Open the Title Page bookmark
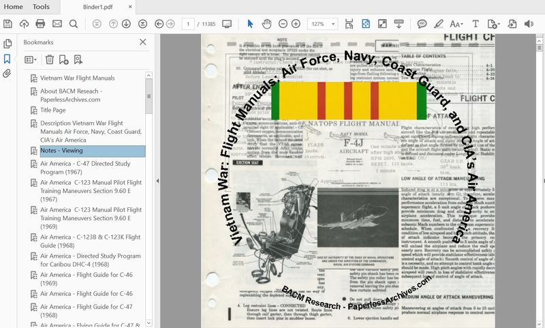This screenshot has width=545, height=328. 53,110
